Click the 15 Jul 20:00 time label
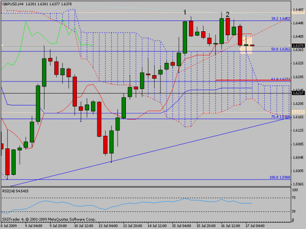This screenshot has height=229, width=306. coord(206,226)
